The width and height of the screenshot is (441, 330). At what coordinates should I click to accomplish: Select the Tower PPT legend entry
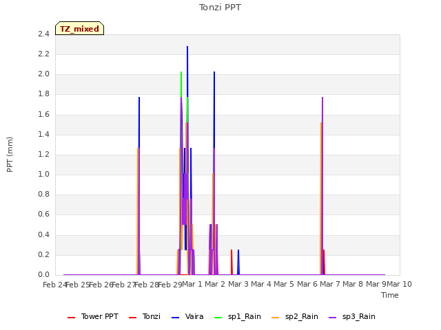[x=93, y=316]
